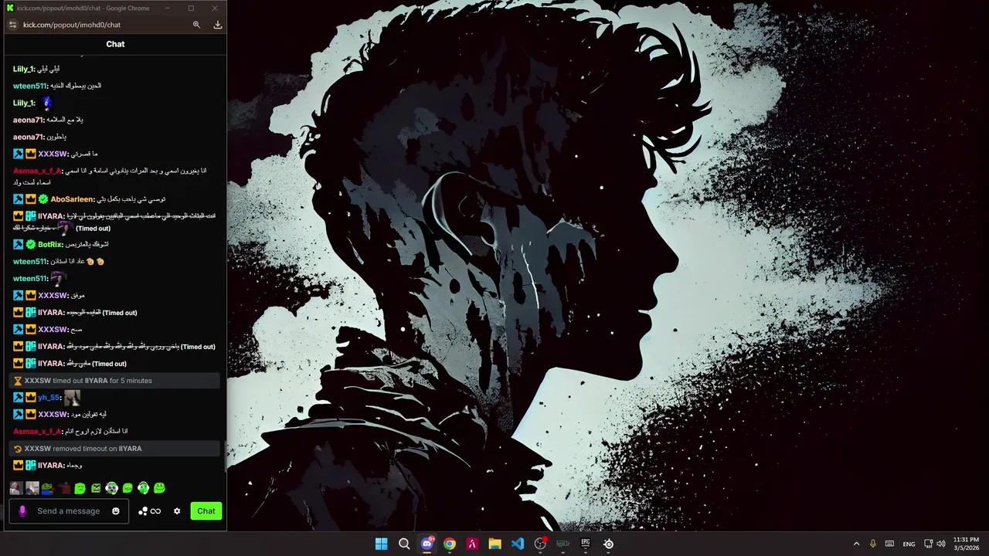
Task: Expand hidden system tray icons chevron
Action: click(x=856, y=544)
